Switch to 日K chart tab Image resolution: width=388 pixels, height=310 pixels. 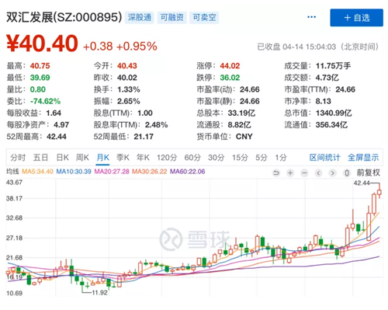tap(62, 158)
